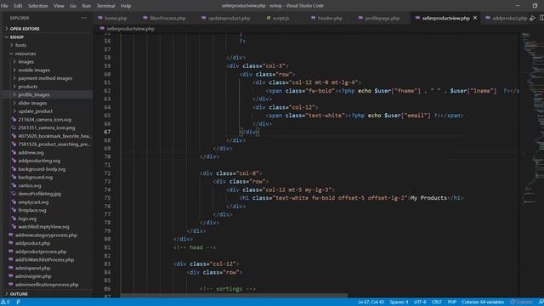Viewport: 544px width, 306px height.
Task: Click Ln 67, Col 43 status entry
Action: (x=371, y=303)
